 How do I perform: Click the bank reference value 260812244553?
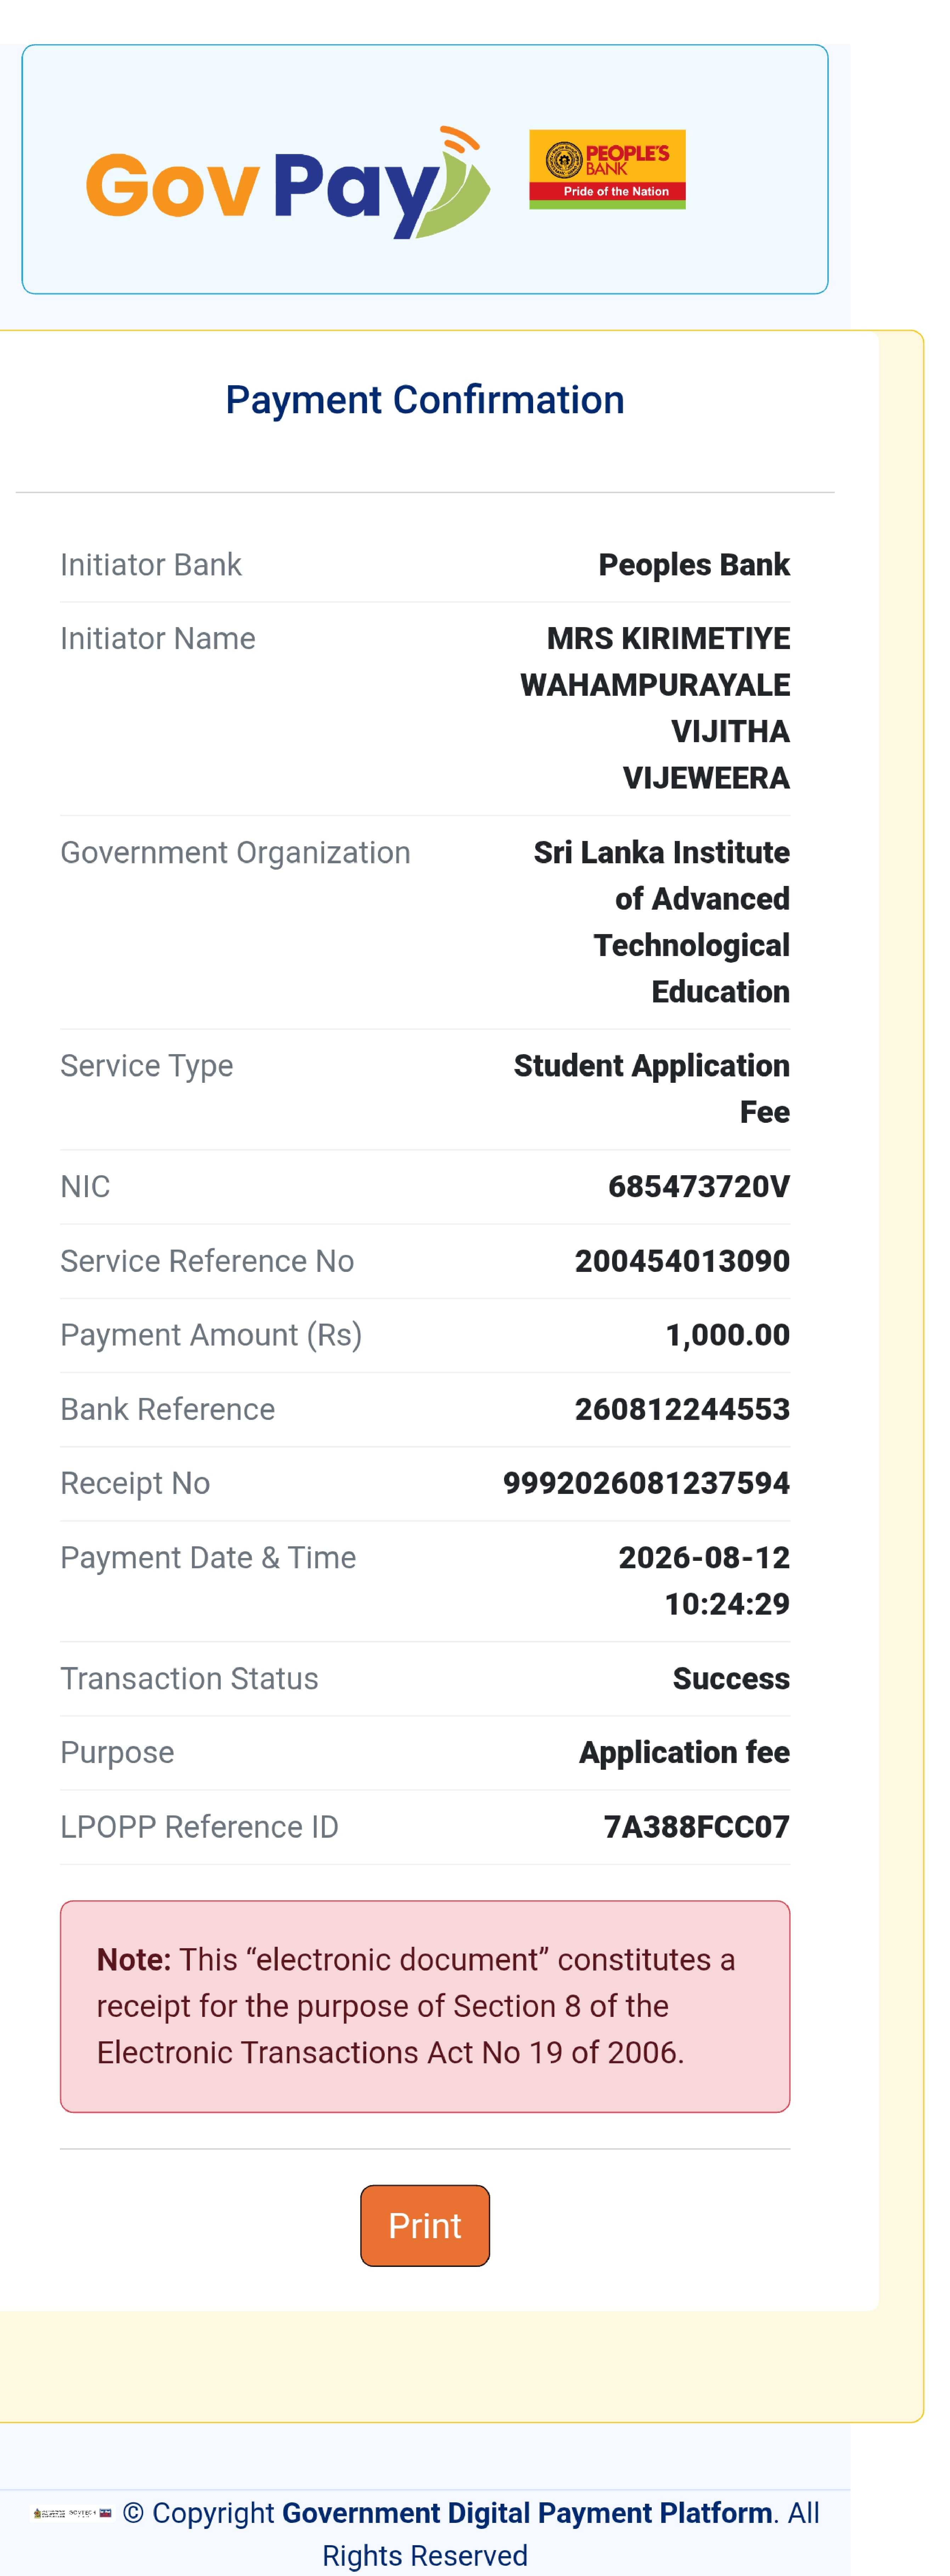click(682, 1409)
